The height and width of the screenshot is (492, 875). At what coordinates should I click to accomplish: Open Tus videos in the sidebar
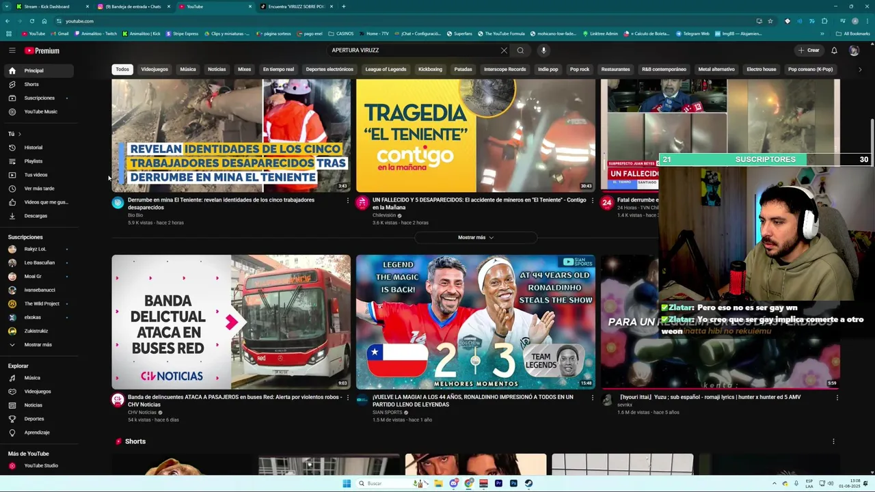38,175
